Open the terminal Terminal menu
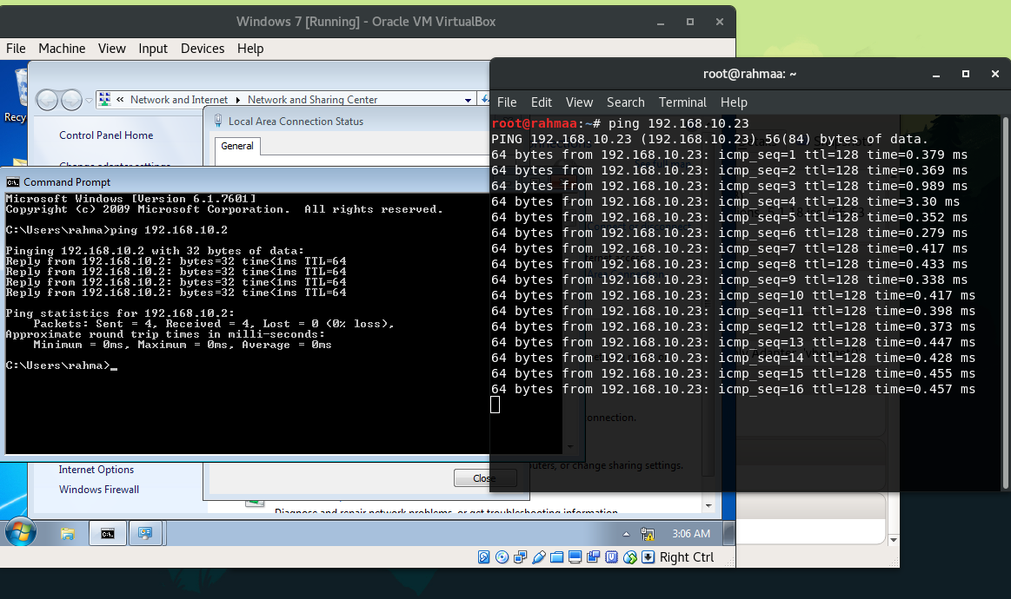 click(682, 102)
